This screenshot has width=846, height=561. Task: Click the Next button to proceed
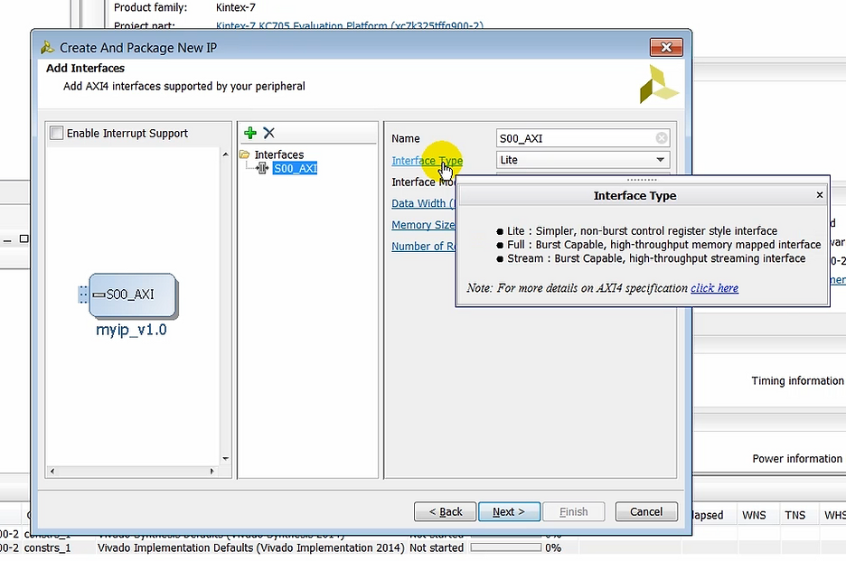pos(509,511)
